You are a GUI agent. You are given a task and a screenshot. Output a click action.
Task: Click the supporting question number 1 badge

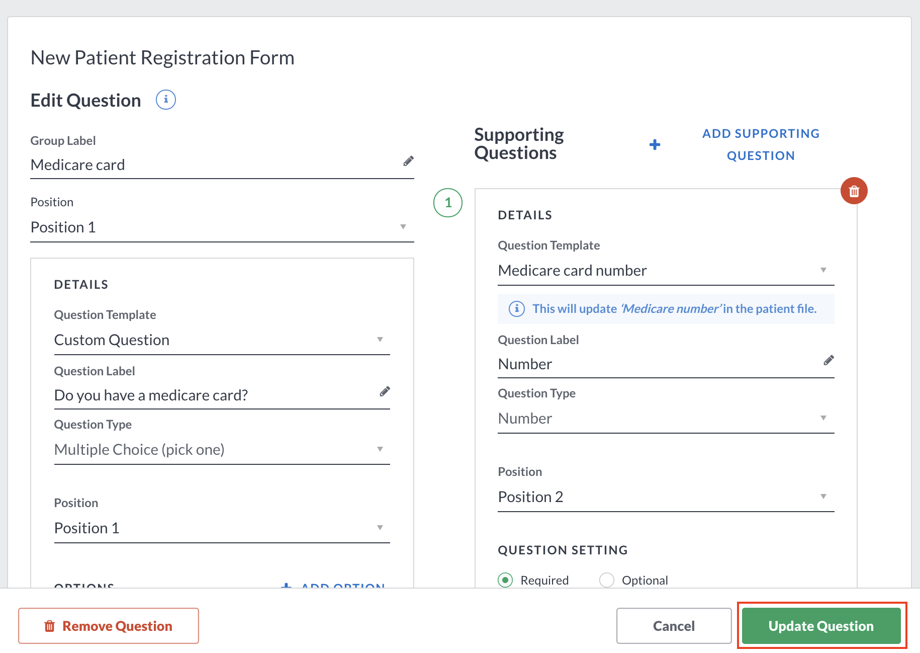click(x=448, y=203)
